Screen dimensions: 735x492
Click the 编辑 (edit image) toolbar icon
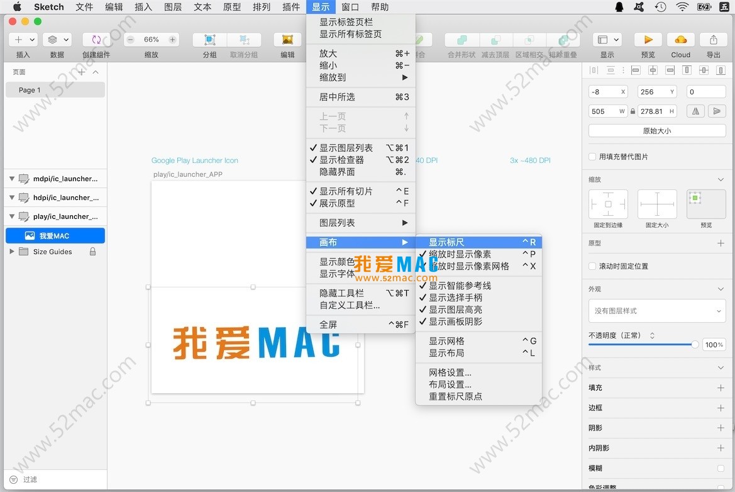pyautogui.click(x=287, y=40)
